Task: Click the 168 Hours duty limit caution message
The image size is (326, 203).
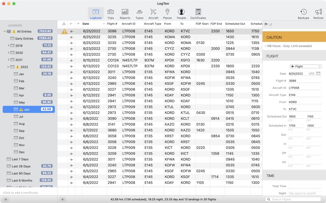Action: point(289,46)
